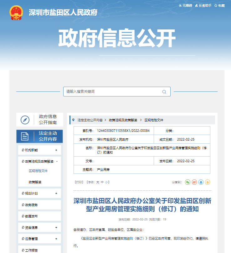Open 政策法规及政策解读 sidebar item

click(39, 161)
